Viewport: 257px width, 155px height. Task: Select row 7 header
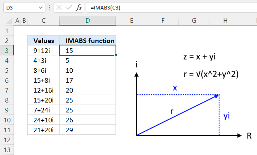[7, 90]
